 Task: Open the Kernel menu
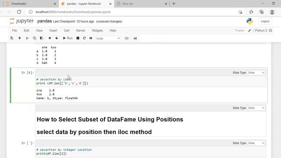(x=80, y=30)
